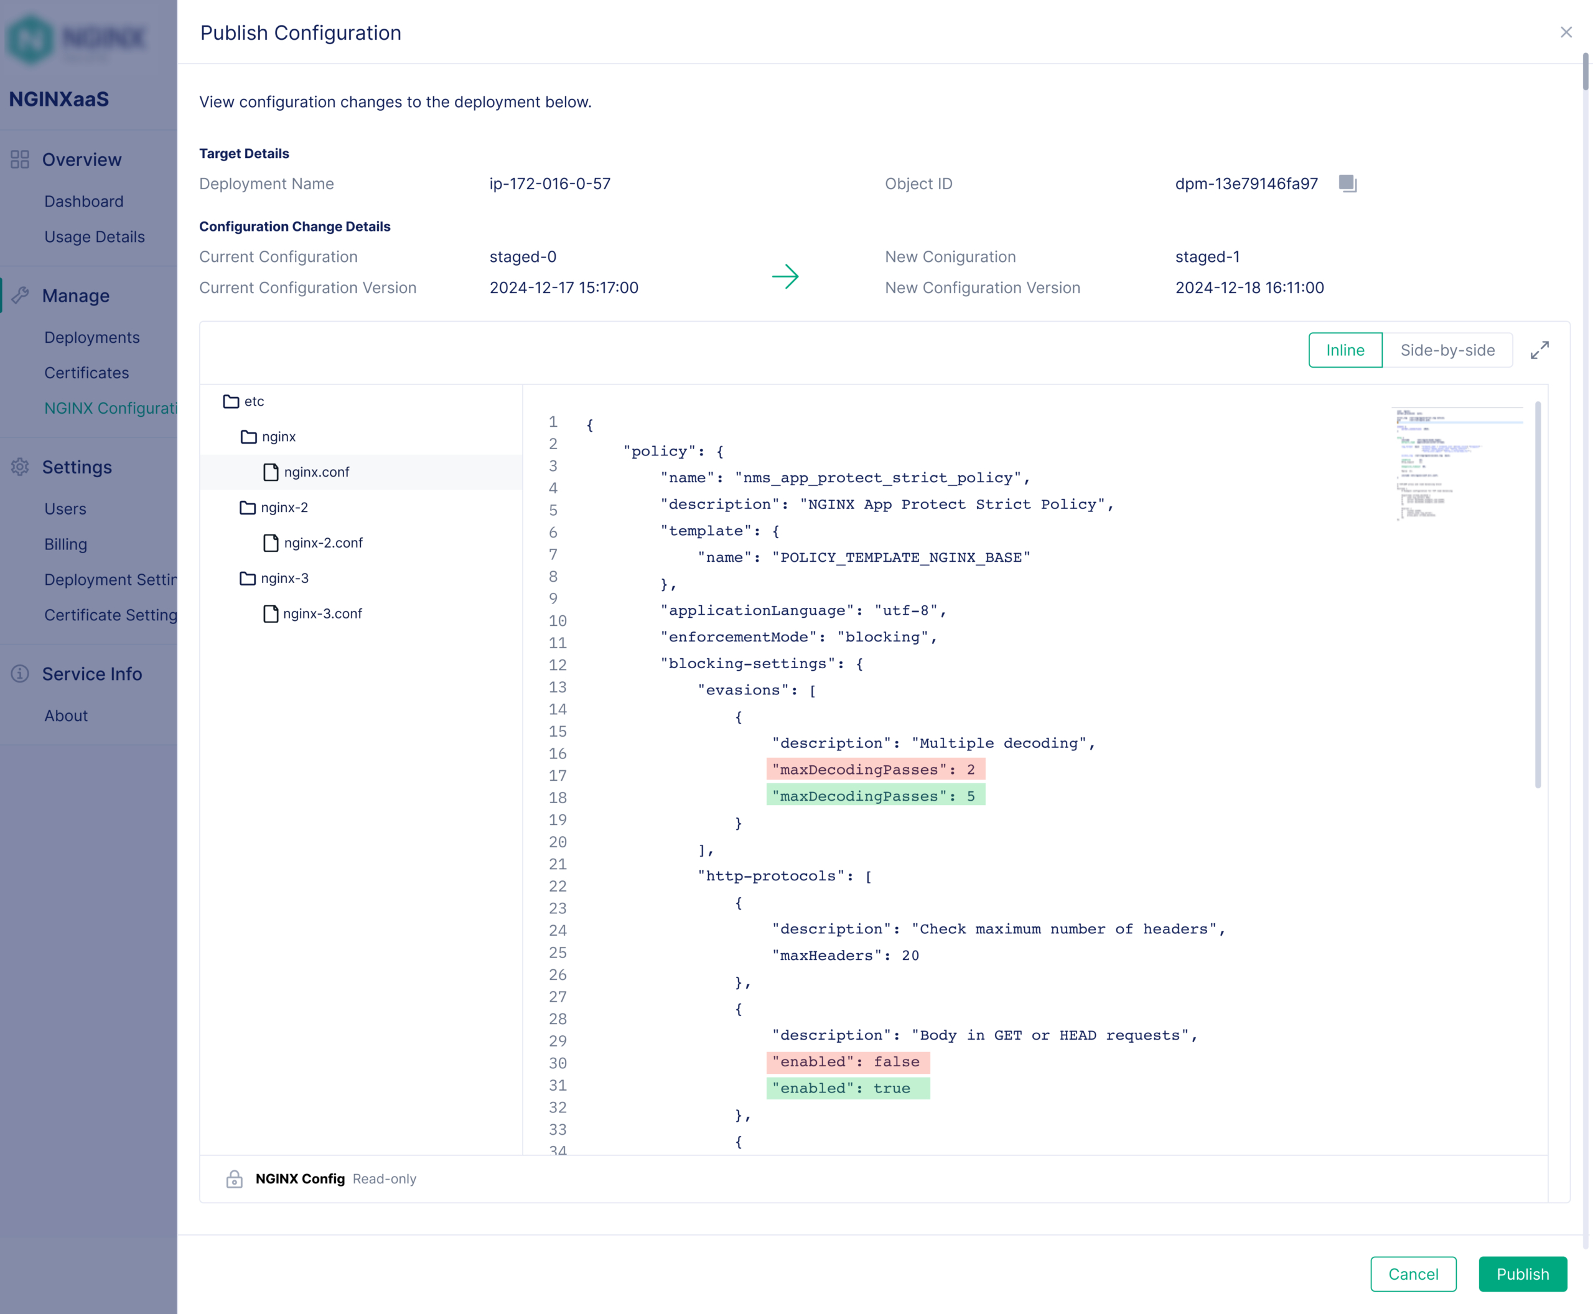Collapse the nginx-2 folder
This screenshot has height=1314, width=1593.
point(248,507)
